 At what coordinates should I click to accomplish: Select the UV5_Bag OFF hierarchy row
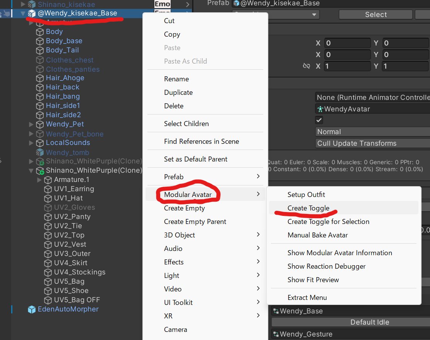tap(77, 300)
